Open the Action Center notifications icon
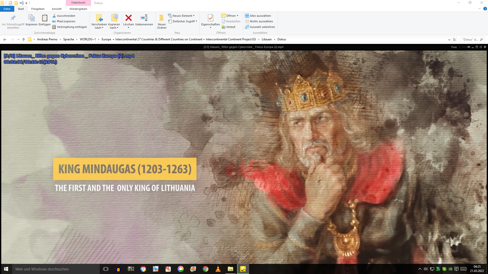This screenshot has height=274, width=488. [456, 269]
